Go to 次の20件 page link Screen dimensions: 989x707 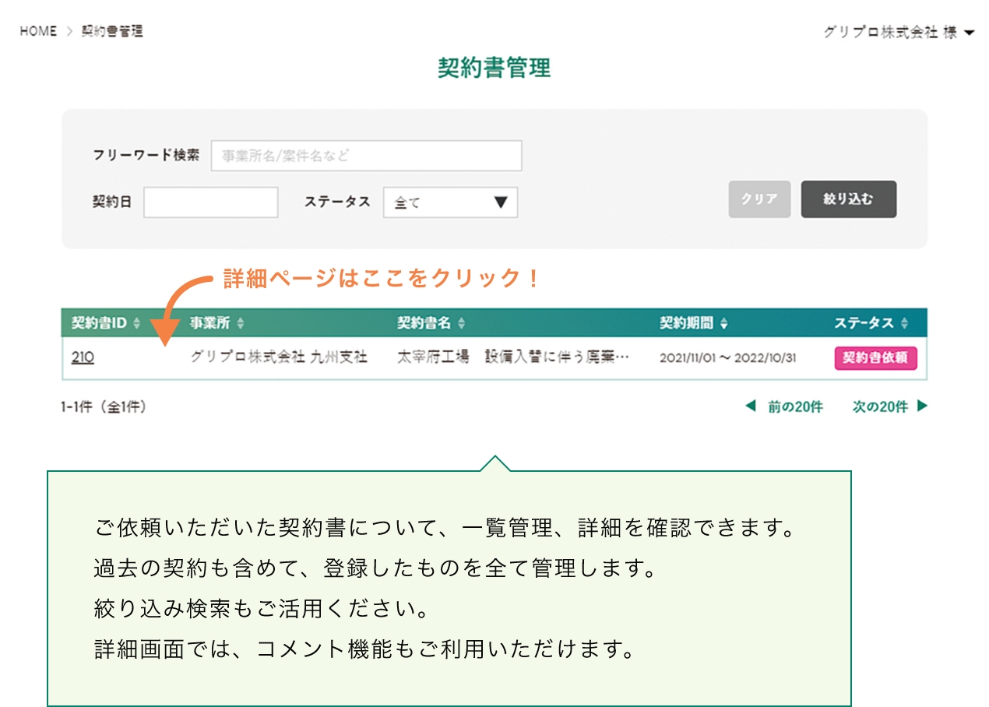(880, 406)
